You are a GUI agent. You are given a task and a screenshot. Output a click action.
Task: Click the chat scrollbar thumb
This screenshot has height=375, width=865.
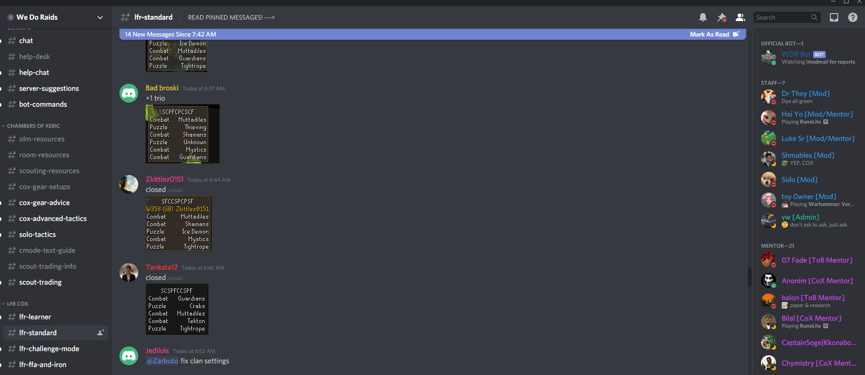749,277
